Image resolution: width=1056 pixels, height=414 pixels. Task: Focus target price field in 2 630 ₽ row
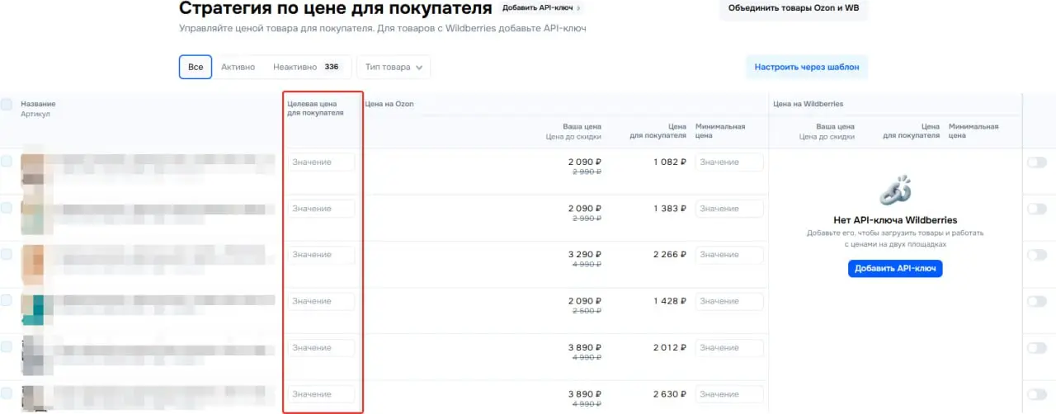tap(321, 394)
